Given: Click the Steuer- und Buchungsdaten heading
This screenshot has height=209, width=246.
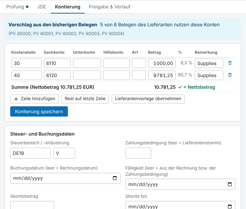Looking at the screenshot, I should tap(42, 134).
